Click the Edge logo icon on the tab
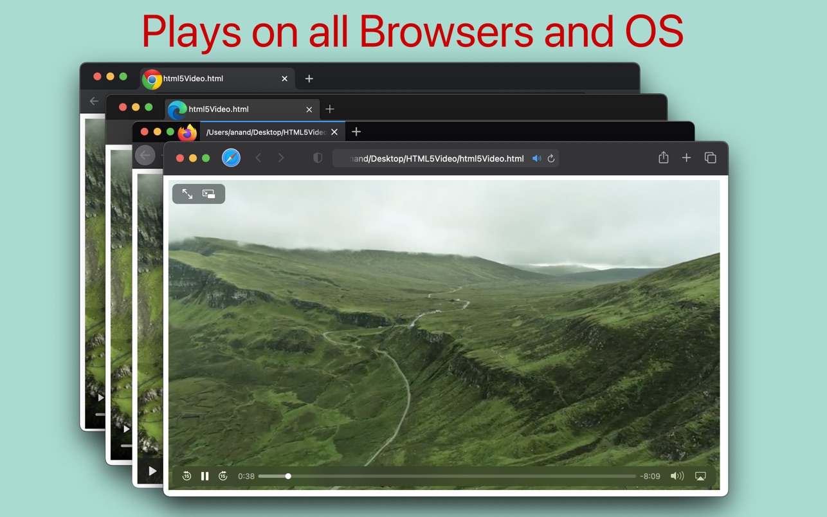Viewport: 827px width, 517px height. click(177, 110)
